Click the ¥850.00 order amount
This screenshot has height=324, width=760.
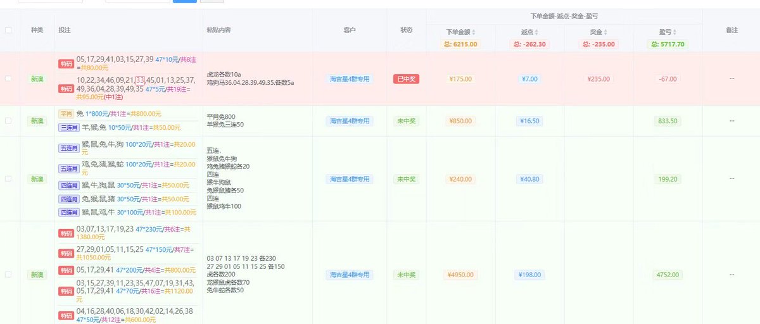pyautogui.click(x=460, y=121)
